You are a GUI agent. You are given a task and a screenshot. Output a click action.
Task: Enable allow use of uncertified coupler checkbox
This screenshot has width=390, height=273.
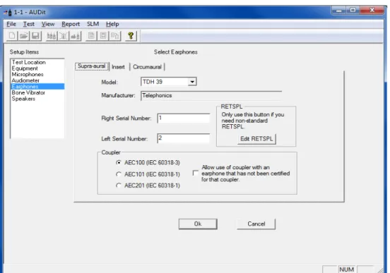[196, 173]
